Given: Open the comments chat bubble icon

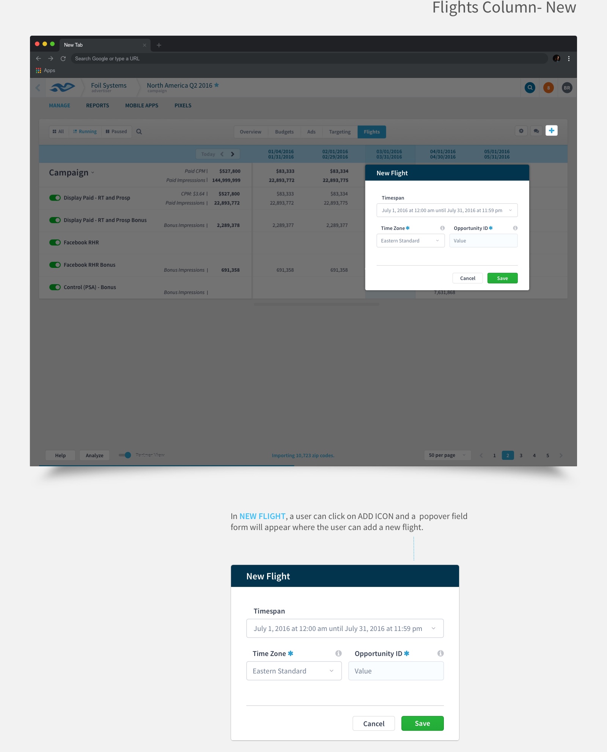Looking at the screenshot, I should click(536, 131).
